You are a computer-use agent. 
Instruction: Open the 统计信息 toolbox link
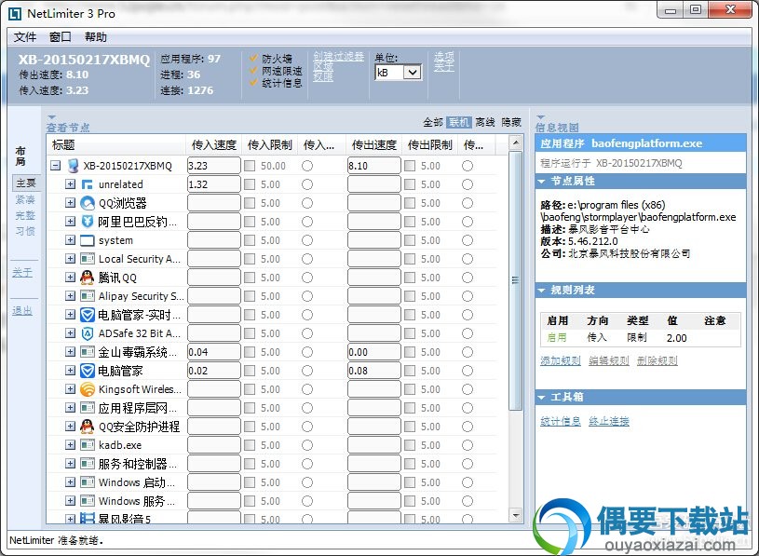click(560, 422)
